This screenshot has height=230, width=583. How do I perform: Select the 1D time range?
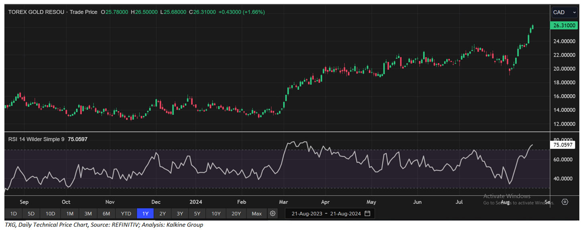[x=13, y=214]
